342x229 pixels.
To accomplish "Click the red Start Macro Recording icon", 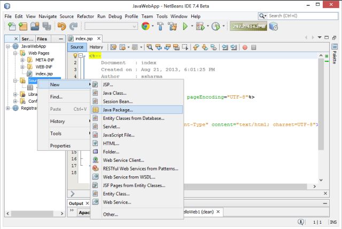I will tap(245, 47).
